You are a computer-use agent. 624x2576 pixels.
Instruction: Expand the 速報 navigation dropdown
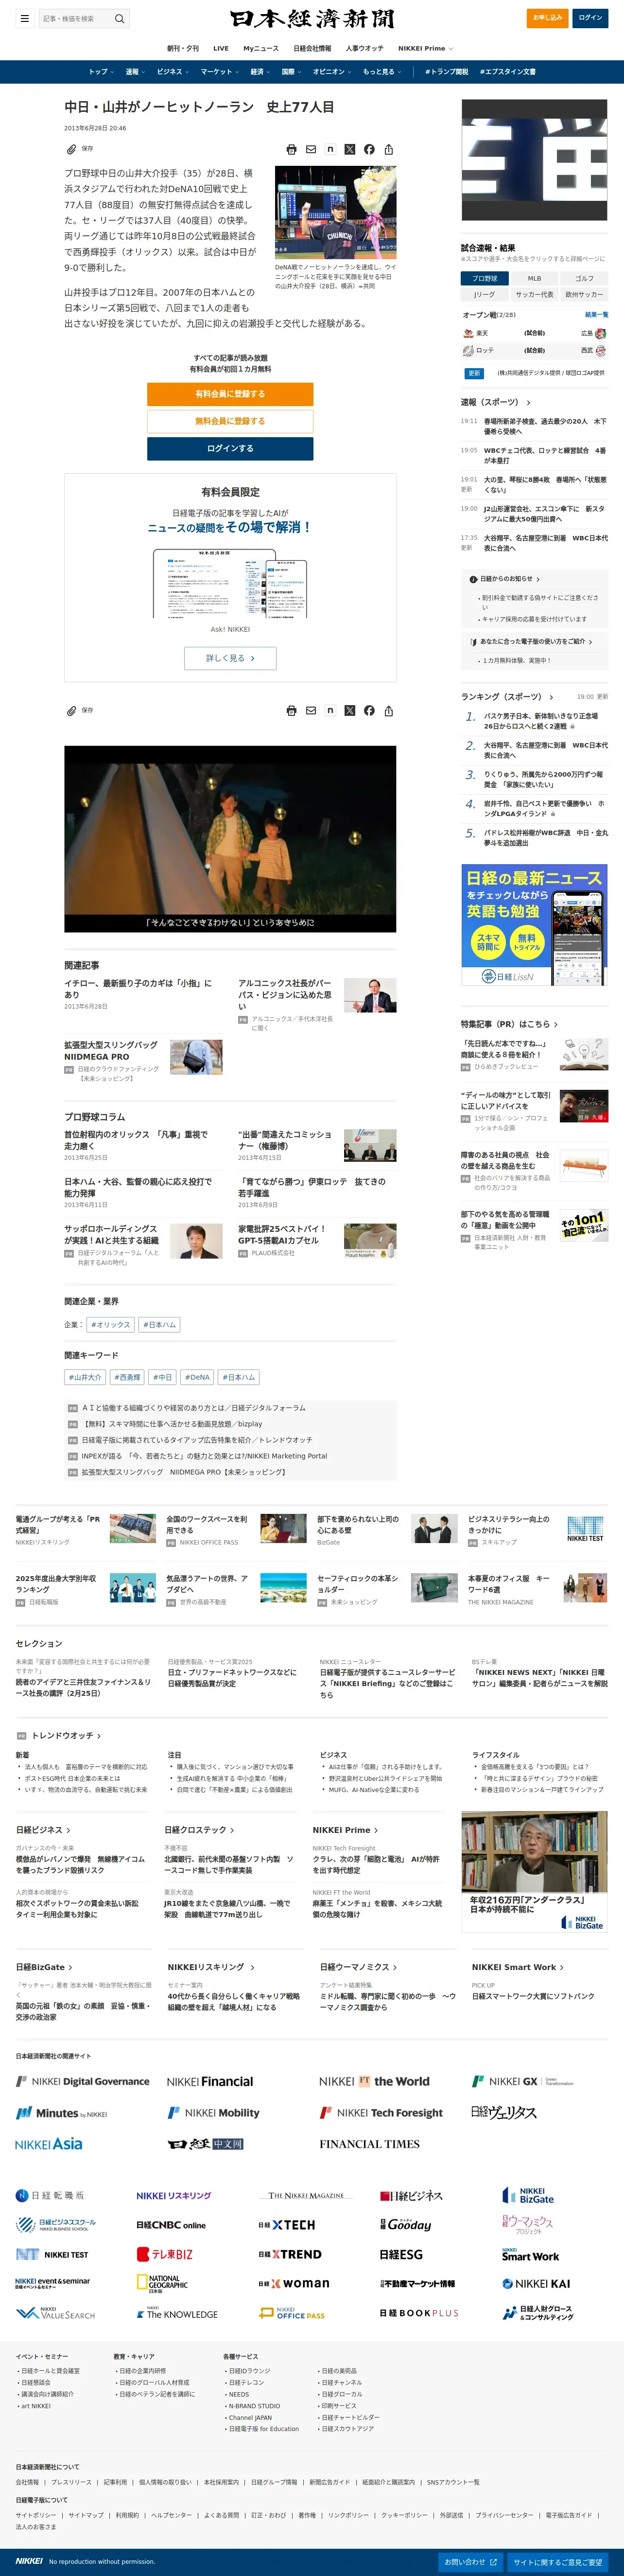pos(135,72)
